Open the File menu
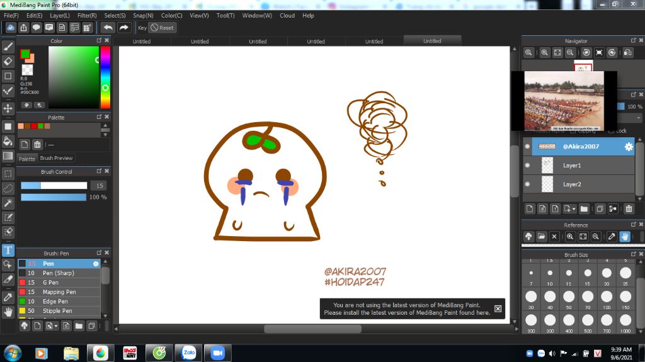645x362 pixels. (x=11, y=16)
